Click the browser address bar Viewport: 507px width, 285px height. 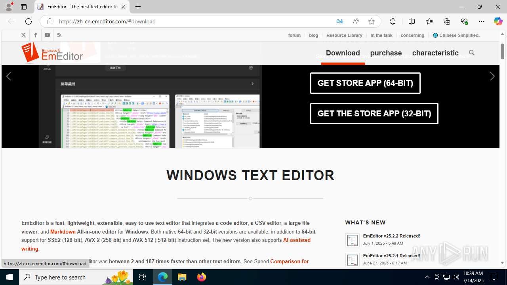coord(194,21)
